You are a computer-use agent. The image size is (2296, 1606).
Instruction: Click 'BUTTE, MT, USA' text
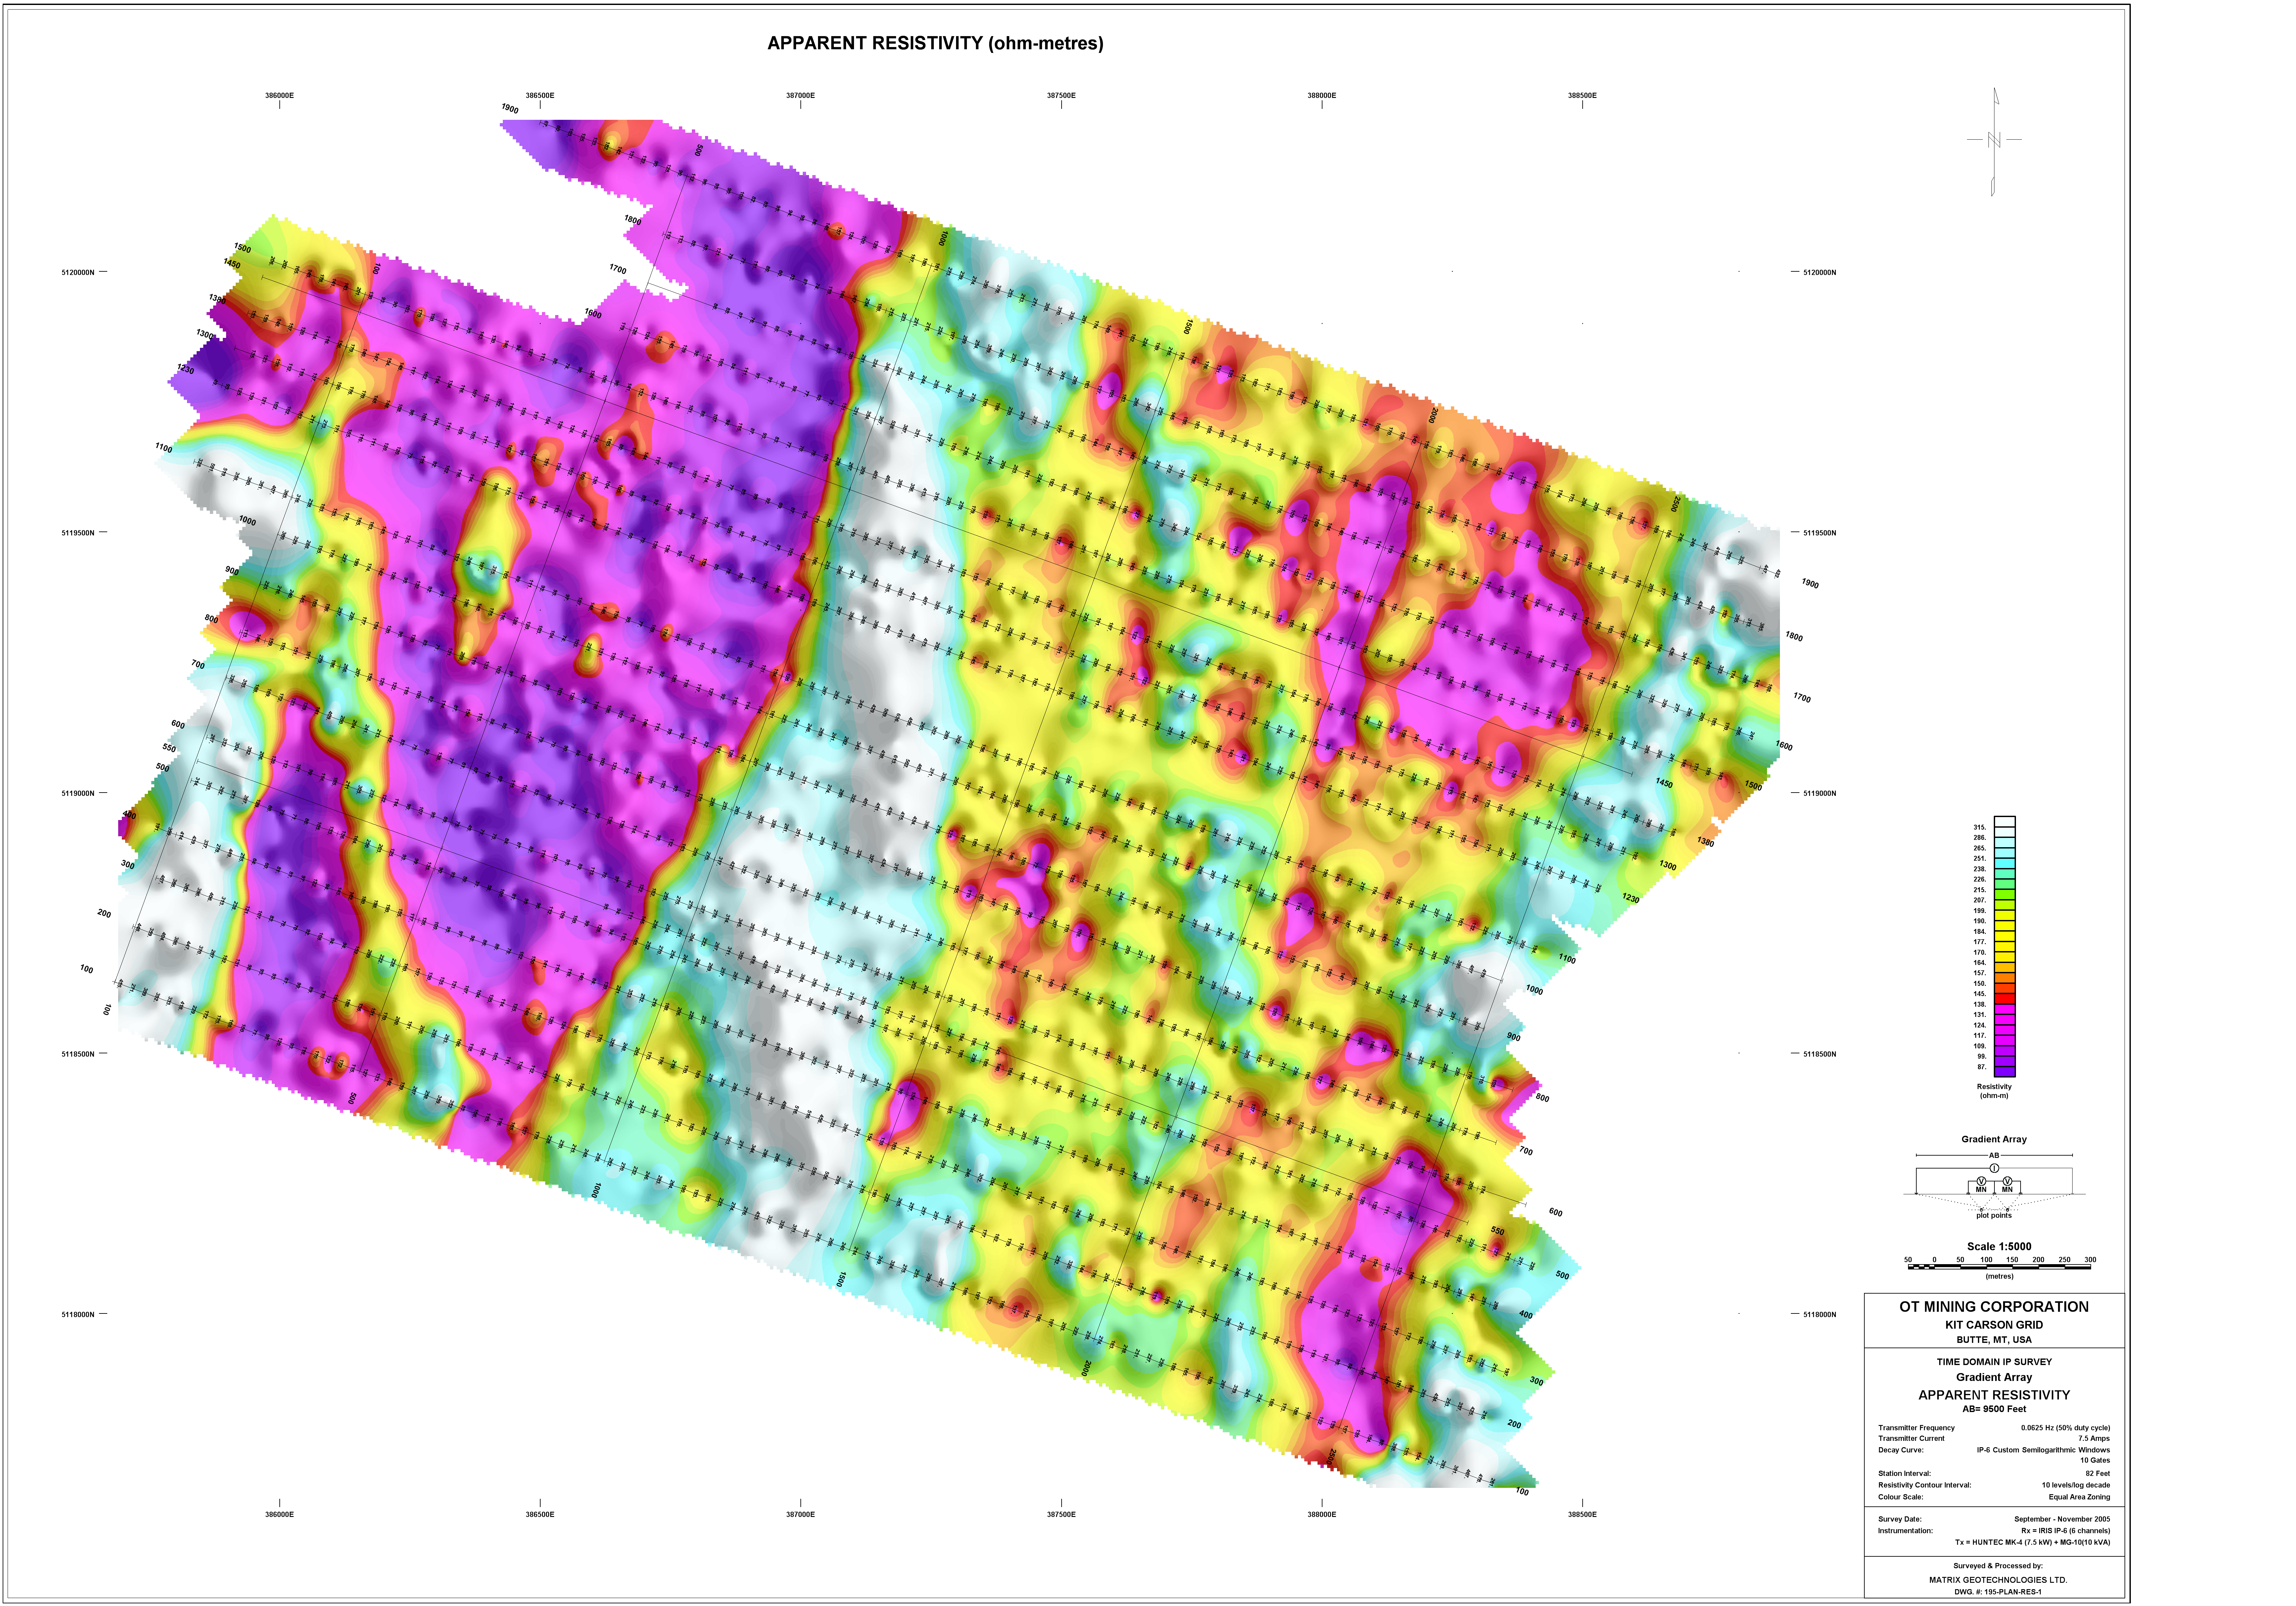click(1994, 1340)
